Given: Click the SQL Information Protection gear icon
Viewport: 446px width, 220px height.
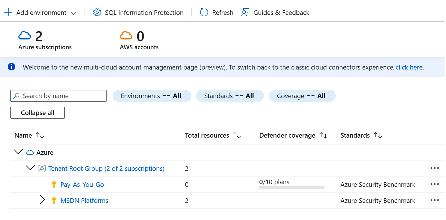Looking at the screenshot, I should tap(97, 13).
